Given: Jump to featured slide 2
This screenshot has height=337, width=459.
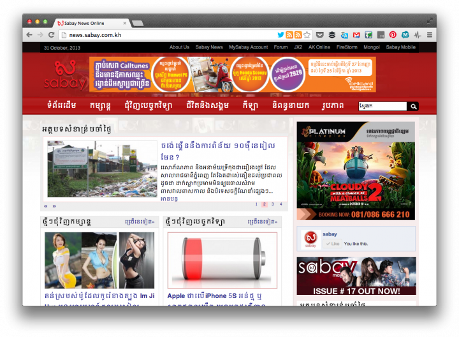Looking at the screenshot, I should 265,204.
